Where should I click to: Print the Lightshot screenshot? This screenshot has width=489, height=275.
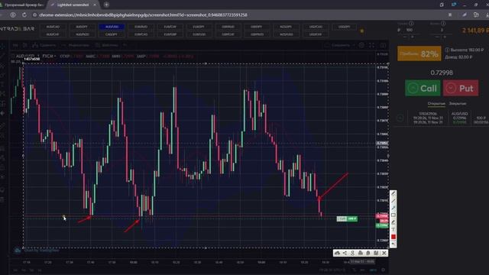coord(361,253)
